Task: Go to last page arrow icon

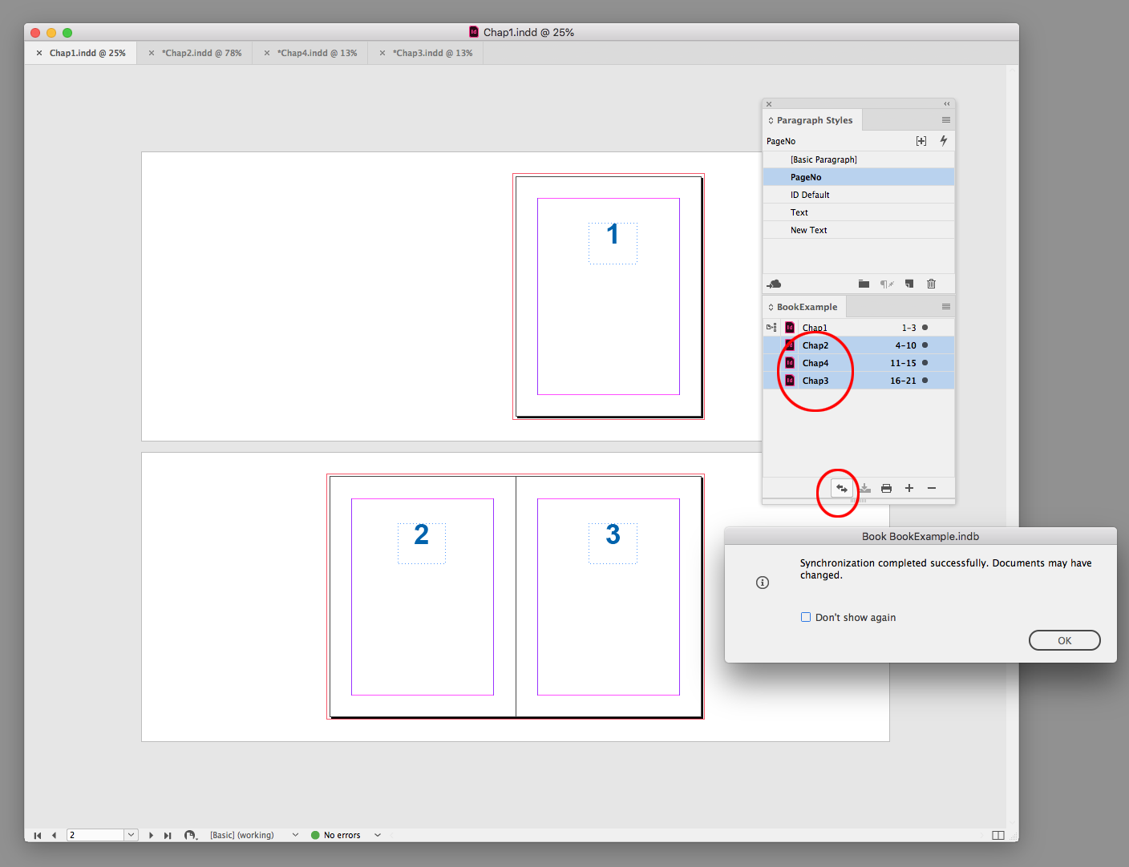Action: point(168,835)
